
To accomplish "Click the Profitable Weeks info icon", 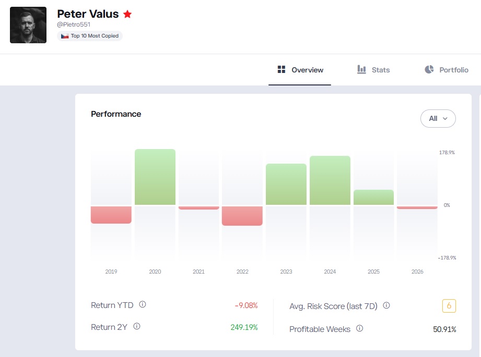I will click(x=359, y=328).
